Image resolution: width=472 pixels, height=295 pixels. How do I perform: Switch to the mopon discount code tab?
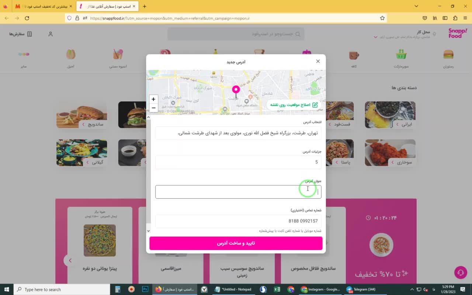click(x=44, y=6)
